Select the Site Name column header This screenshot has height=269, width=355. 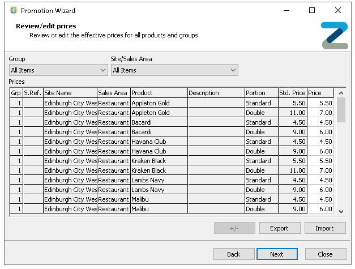(70, 93)
